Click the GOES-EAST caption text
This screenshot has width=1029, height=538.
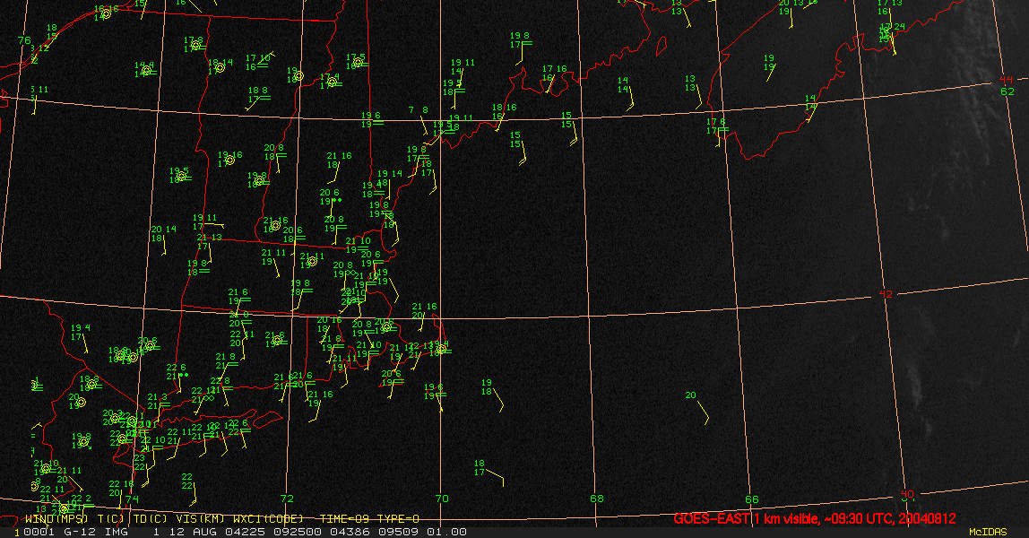point(711,519)
